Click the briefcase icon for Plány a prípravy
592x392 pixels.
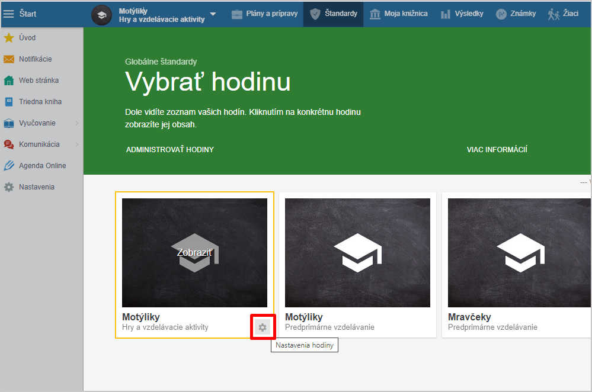(236, 14)
